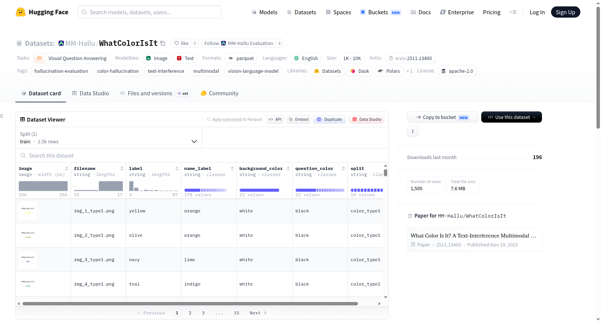601x323 pixels.
Task: Open the arxiv:2511.13400 link
Action: 410,58
